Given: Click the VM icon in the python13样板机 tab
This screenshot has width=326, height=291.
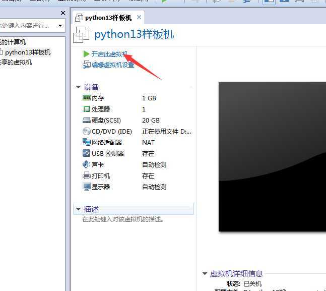Looking at the screenshot, I should coord(79,18).
